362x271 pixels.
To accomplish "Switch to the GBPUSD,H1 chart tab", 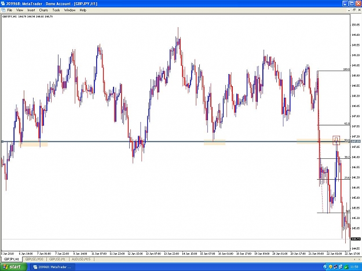I will click(57, 259).
